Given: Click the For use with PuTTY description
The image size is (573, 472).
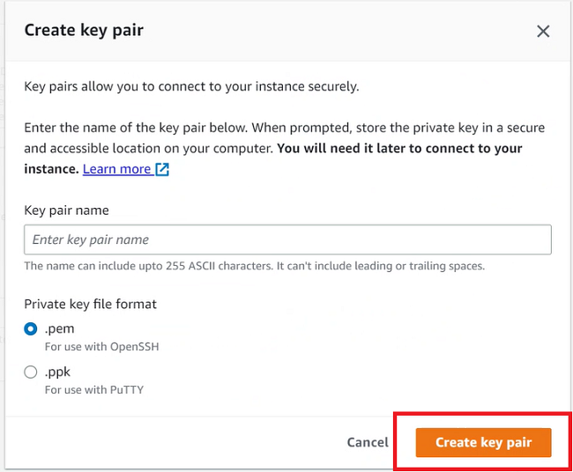Looking at the screenshot, I should tap(94, 390).
